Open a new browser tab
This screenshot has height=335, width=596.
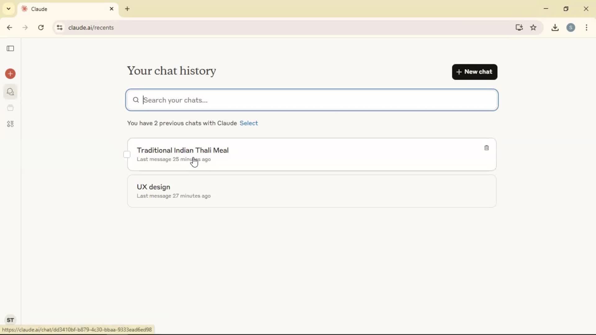127,9
